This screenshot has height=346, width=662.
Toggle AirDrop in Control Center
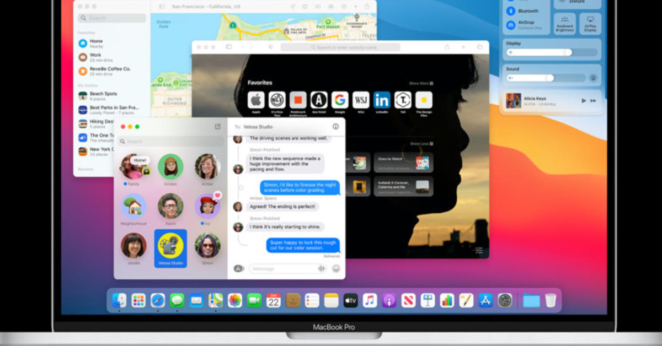[x=511, y=25]
